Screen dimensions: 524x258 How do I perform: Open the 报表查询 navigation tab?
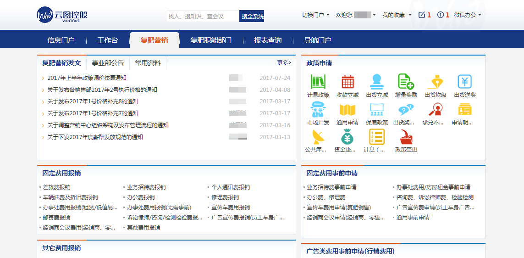tap(268, 40)
